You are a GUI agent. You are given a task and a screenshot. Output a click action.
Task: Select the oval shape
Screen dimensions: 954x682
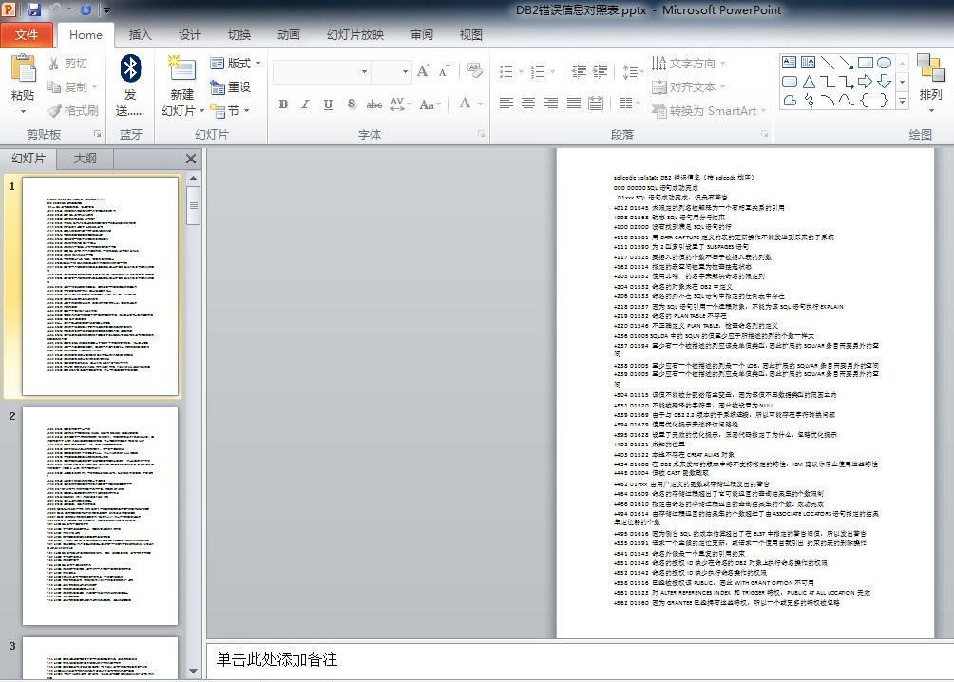pos(885,62)
